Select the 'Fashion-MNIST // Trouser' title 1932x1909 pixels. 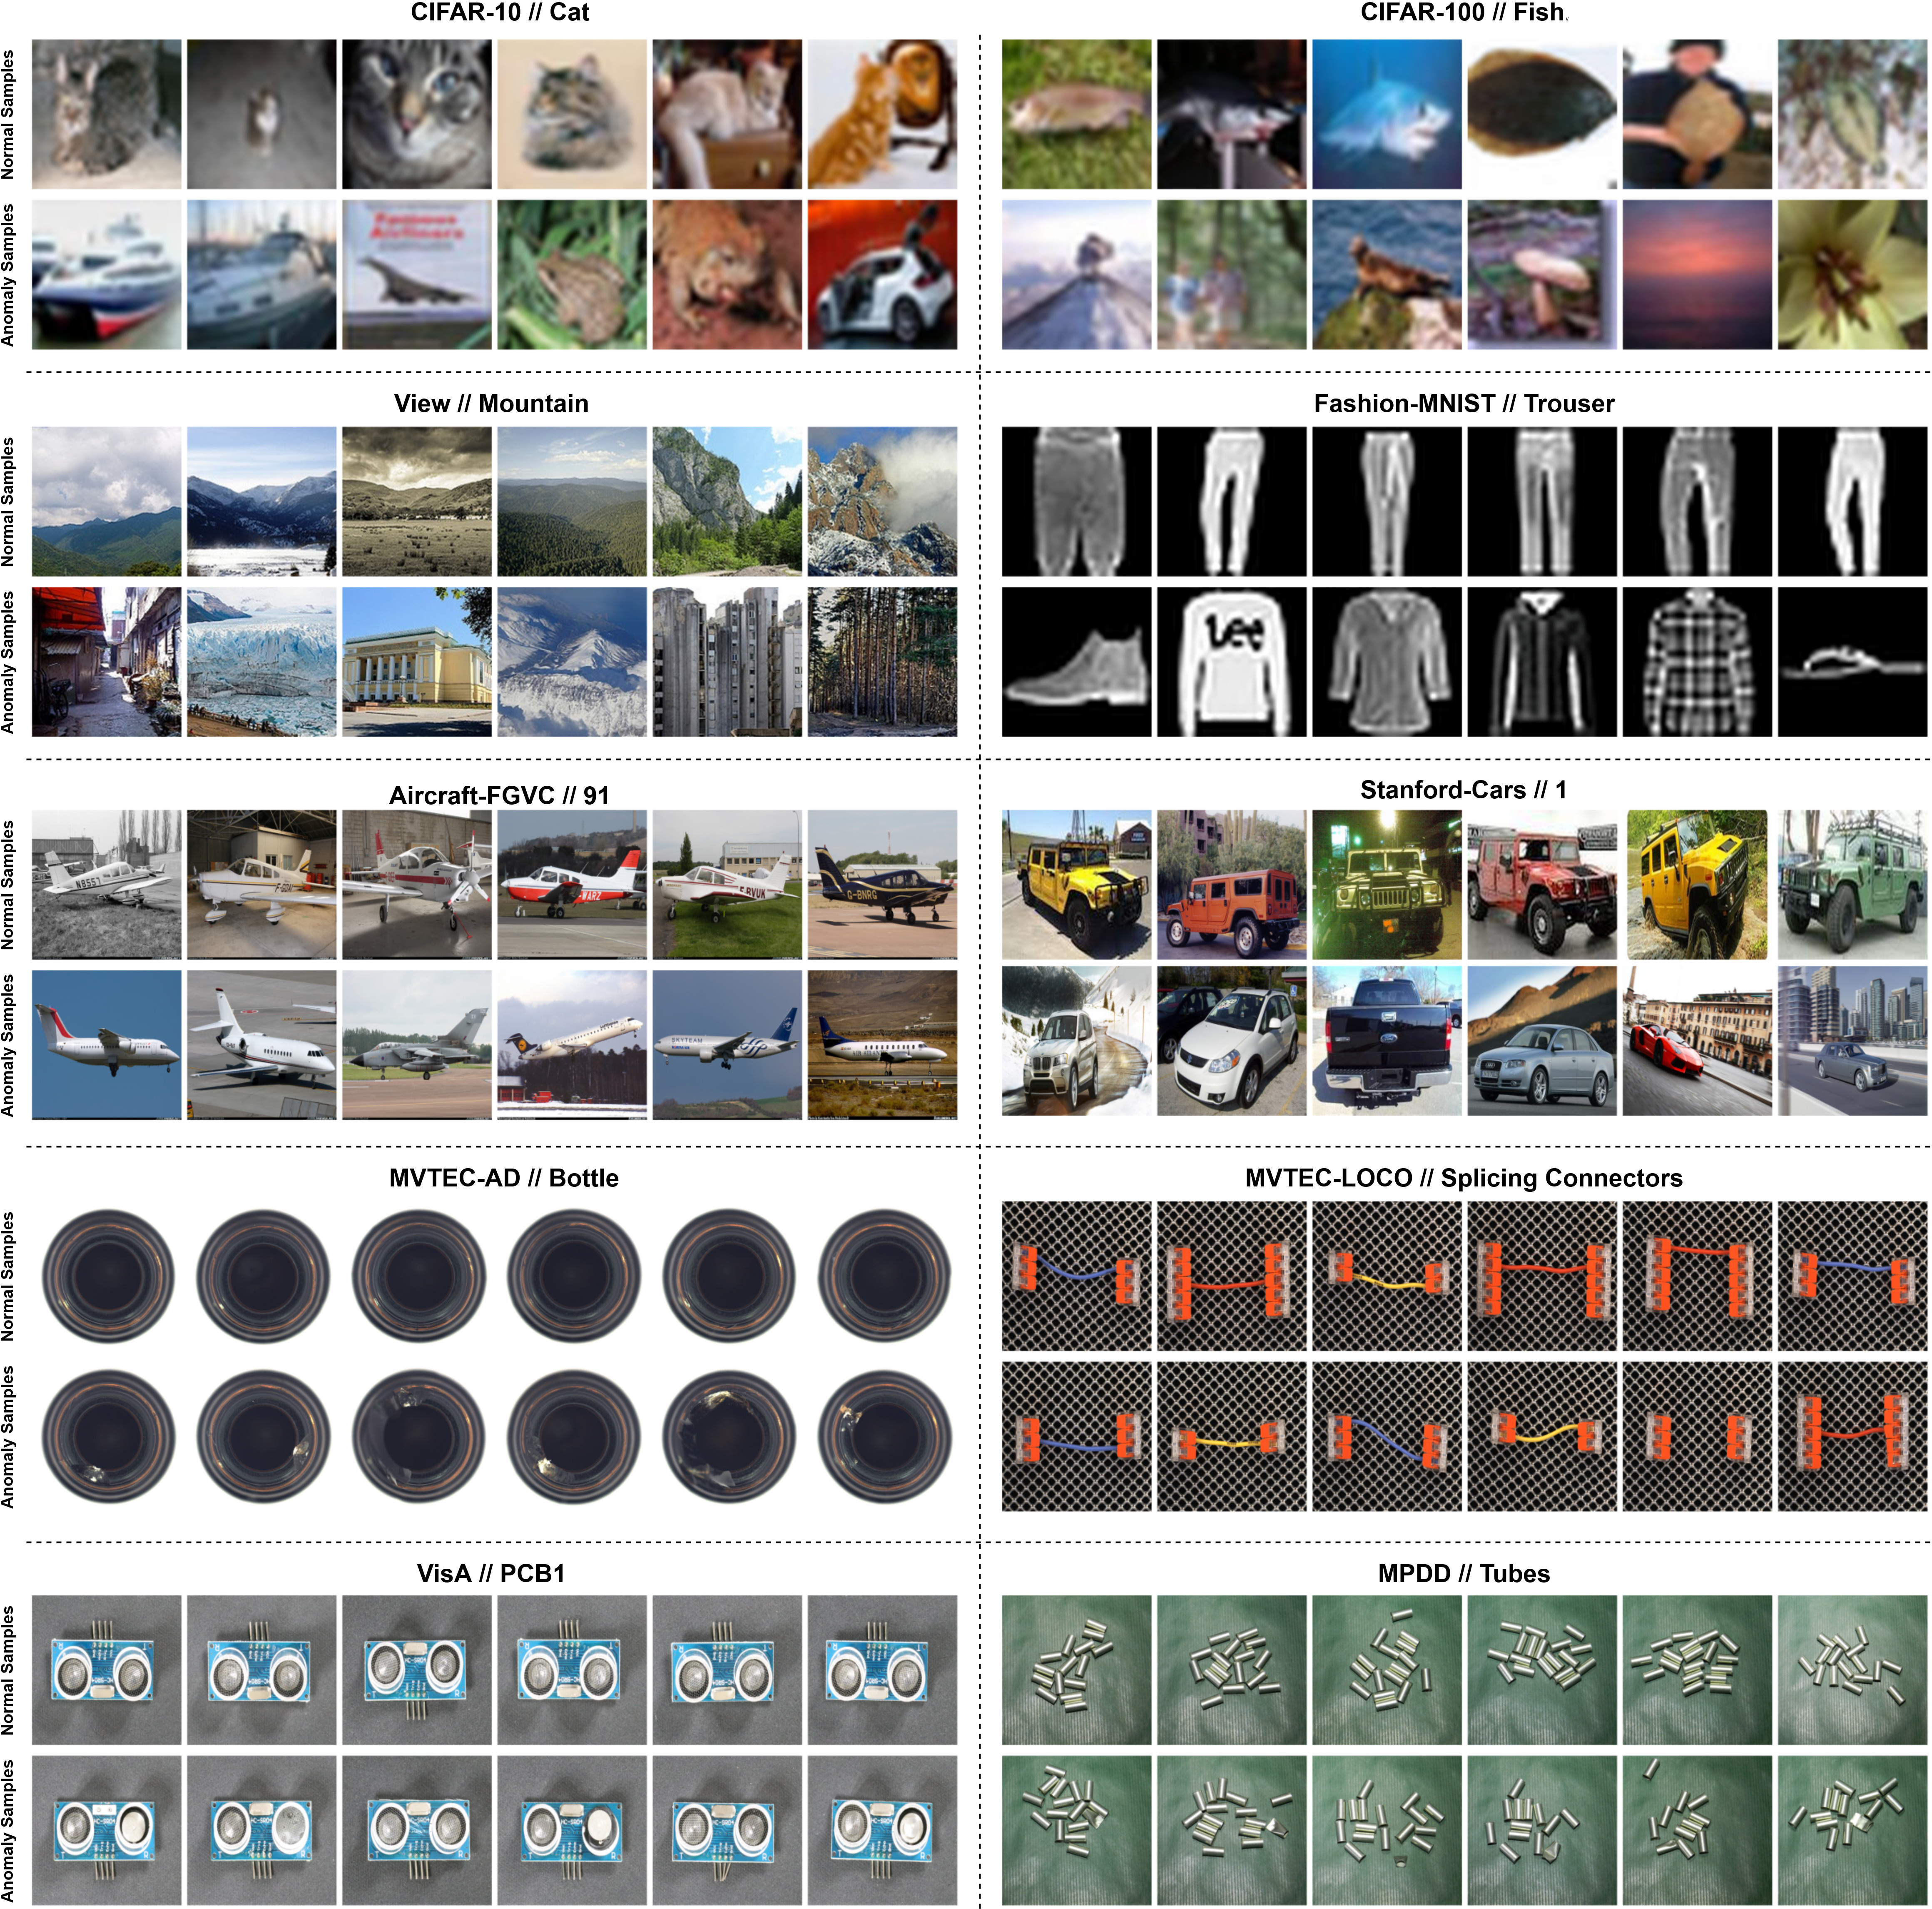[1464, 403]
